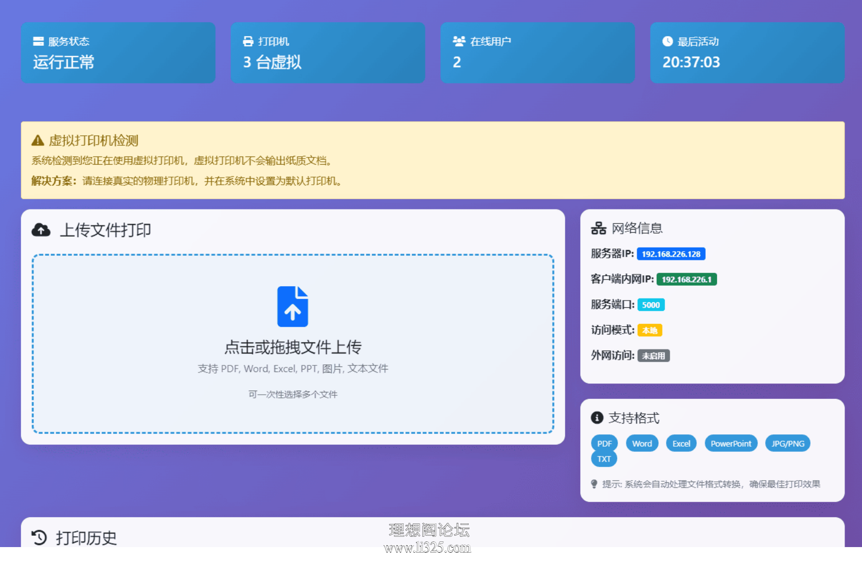Screen dimensions: 862x562
Task: Select the Word format badge
Action: click(x=642, y=444)
